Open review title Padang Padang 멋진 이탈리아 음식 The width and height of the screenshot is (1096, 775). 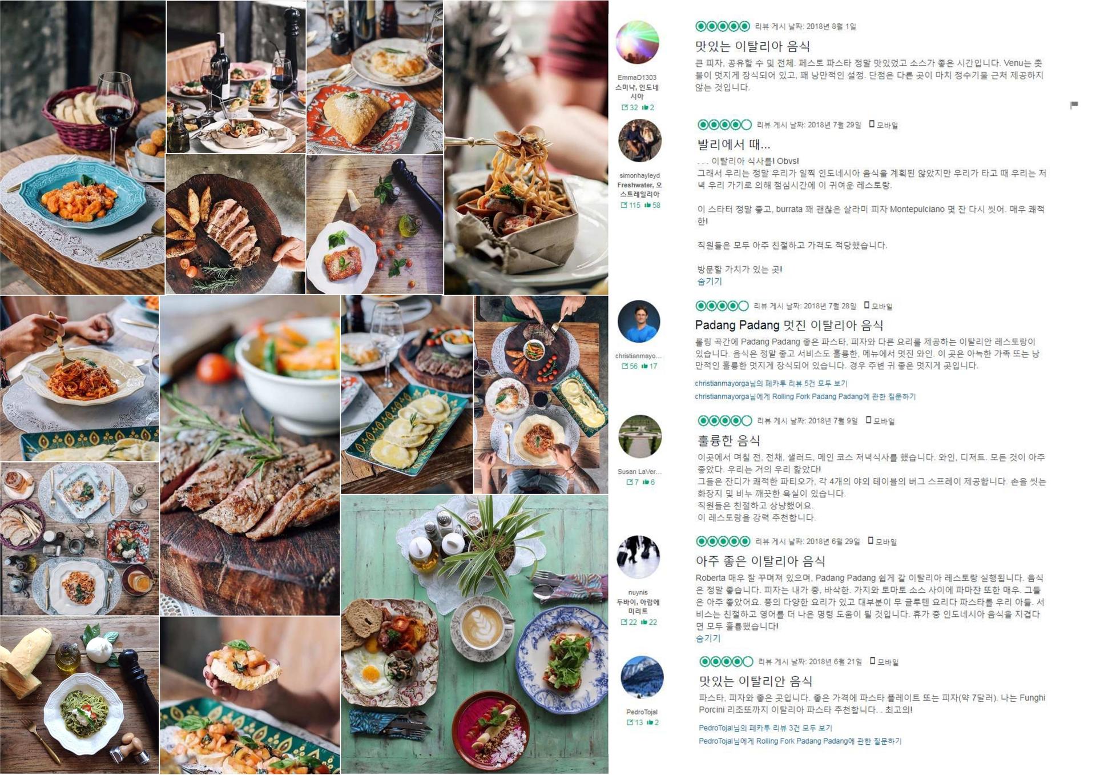789,325
